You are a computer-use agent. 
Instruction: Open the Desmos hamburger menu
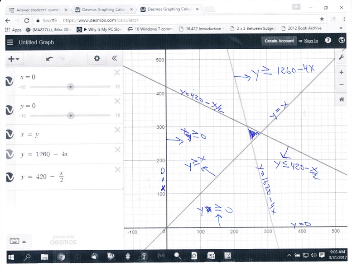[10, 42]
